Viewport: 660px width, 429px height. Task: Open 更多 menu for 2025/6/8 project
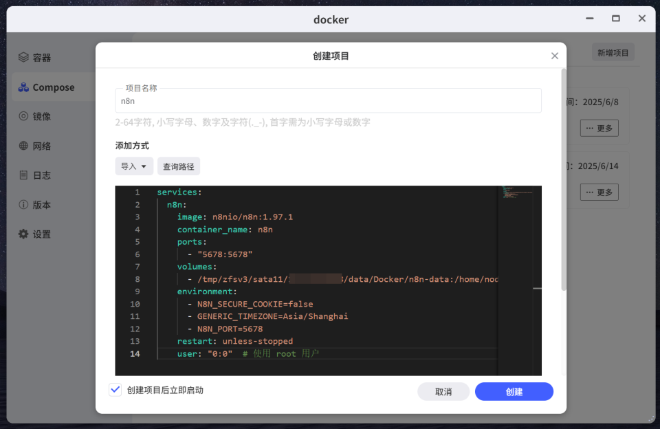click(599, 128)
